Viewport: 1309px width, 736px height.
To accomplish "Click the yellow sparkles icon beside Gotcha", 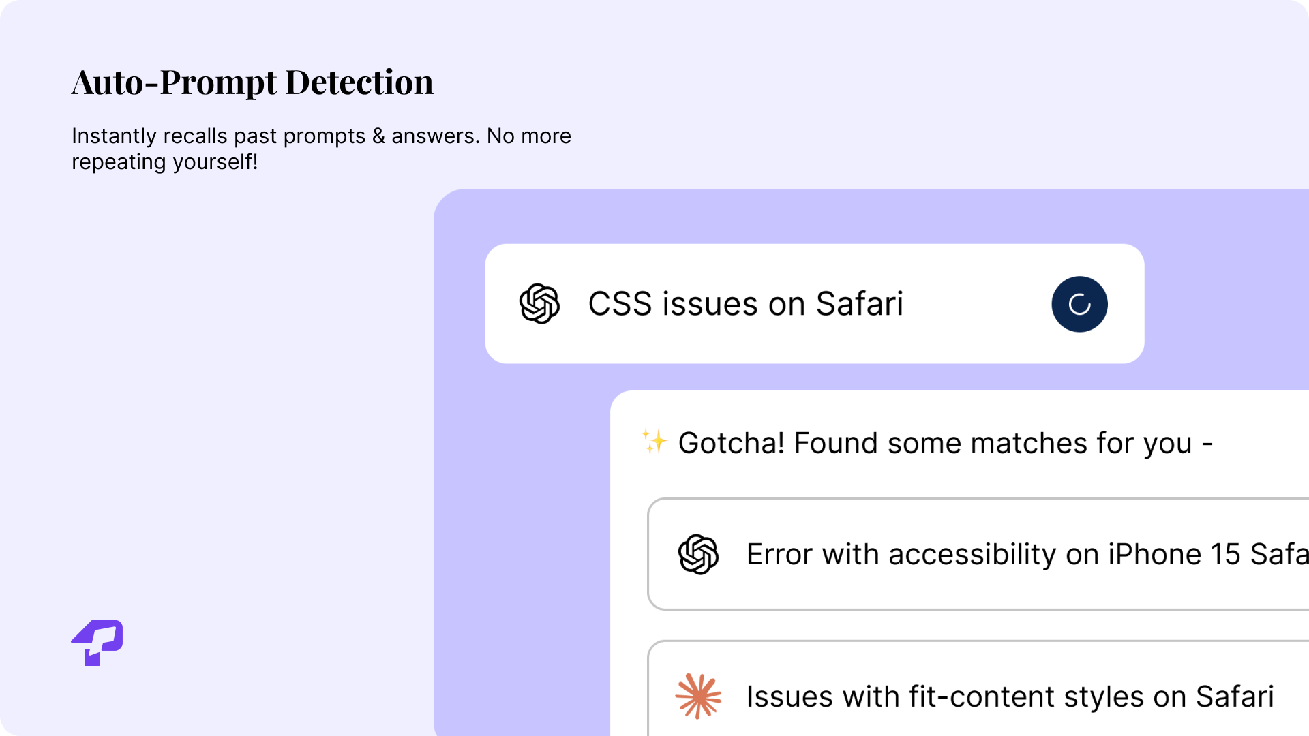I will [654, 442].
